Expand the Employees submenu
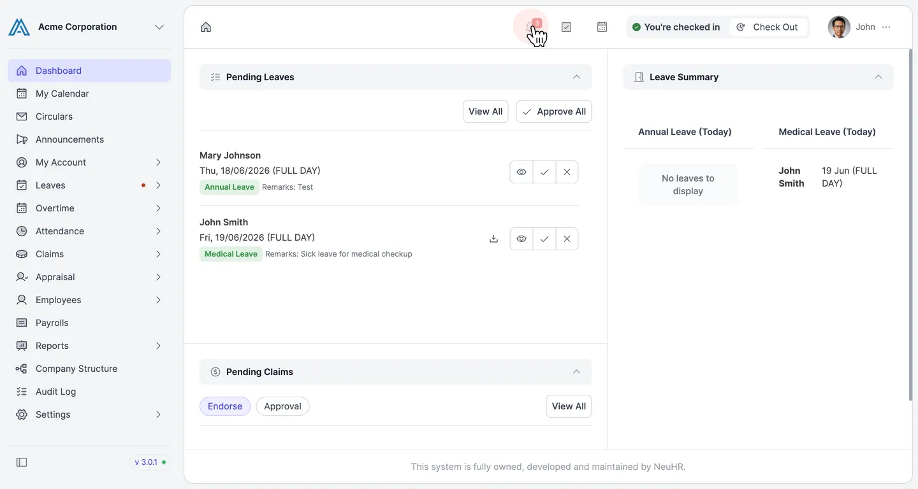The width and height of the screenshot is (918, 489). pyautogui.click(x=158, y=300)
